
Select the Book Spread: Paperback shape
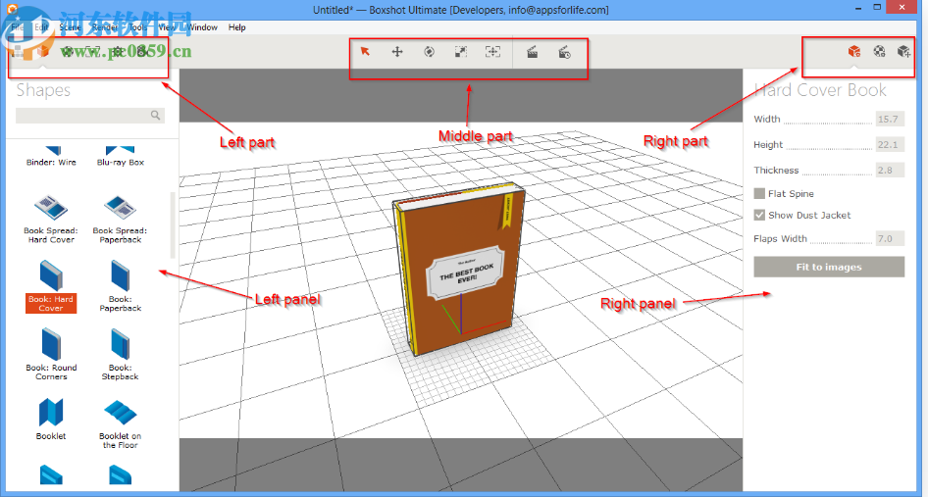pyautogui.click(x=120, y=219)
